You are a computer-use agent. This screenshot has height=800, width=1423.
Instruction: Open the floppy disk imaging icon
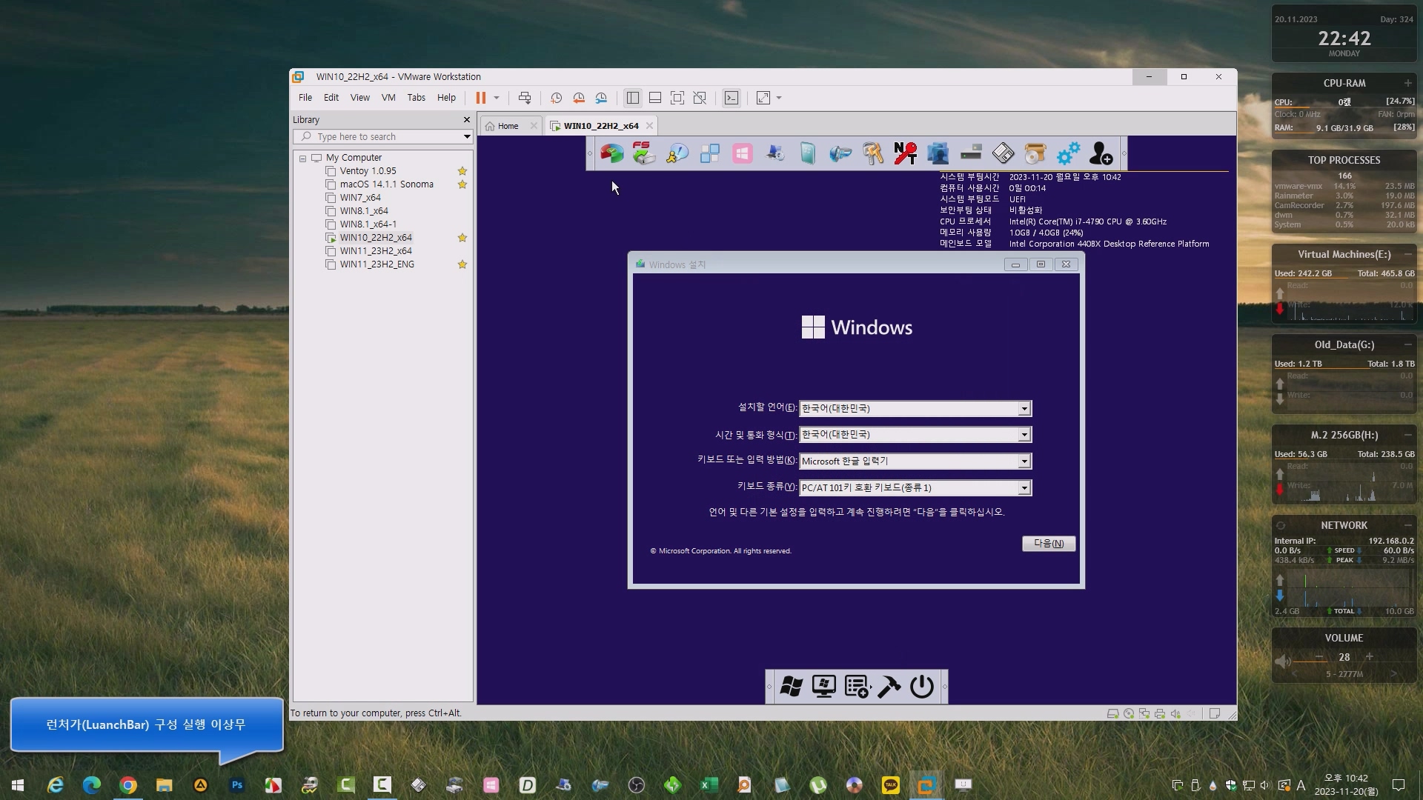click(x=1003, y=153)
